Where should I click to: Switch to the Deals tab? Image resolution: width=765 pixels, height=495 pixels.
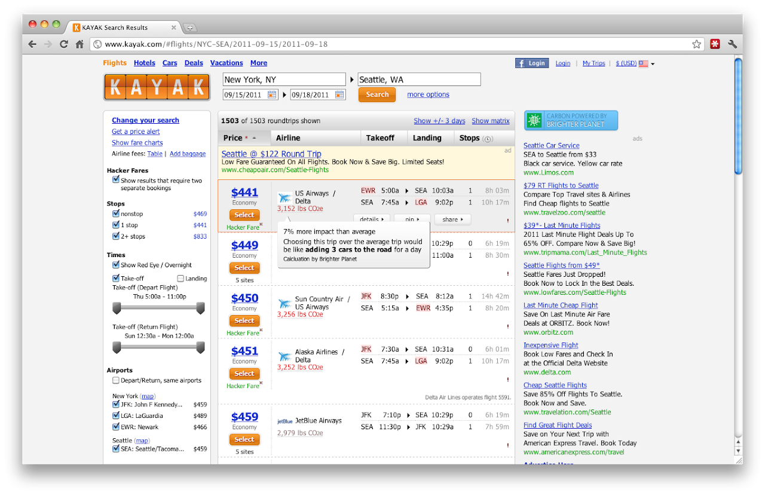tap(194, 63)
